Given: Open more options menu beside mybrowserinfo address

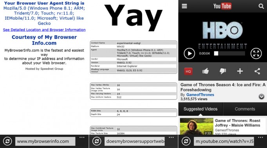Looking at the screenshot, I should tap(82, 137).
